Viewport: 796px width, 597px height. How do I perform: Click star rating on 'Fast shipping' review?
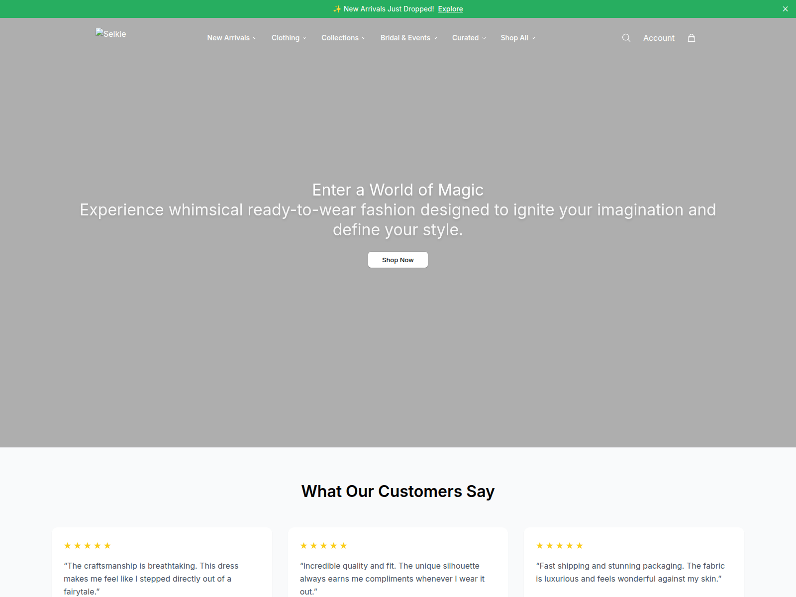[x=560, y=546]
